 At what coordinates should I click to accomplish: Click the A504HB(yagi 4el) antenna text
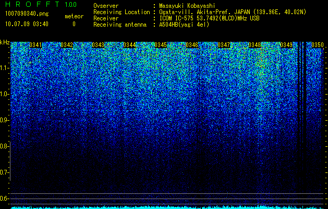click(184, 25)
